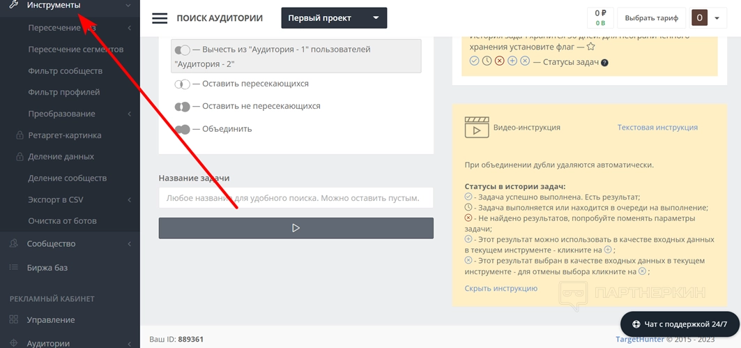Select Вычесть из Аудитория - 1 option

click(296, 56)
